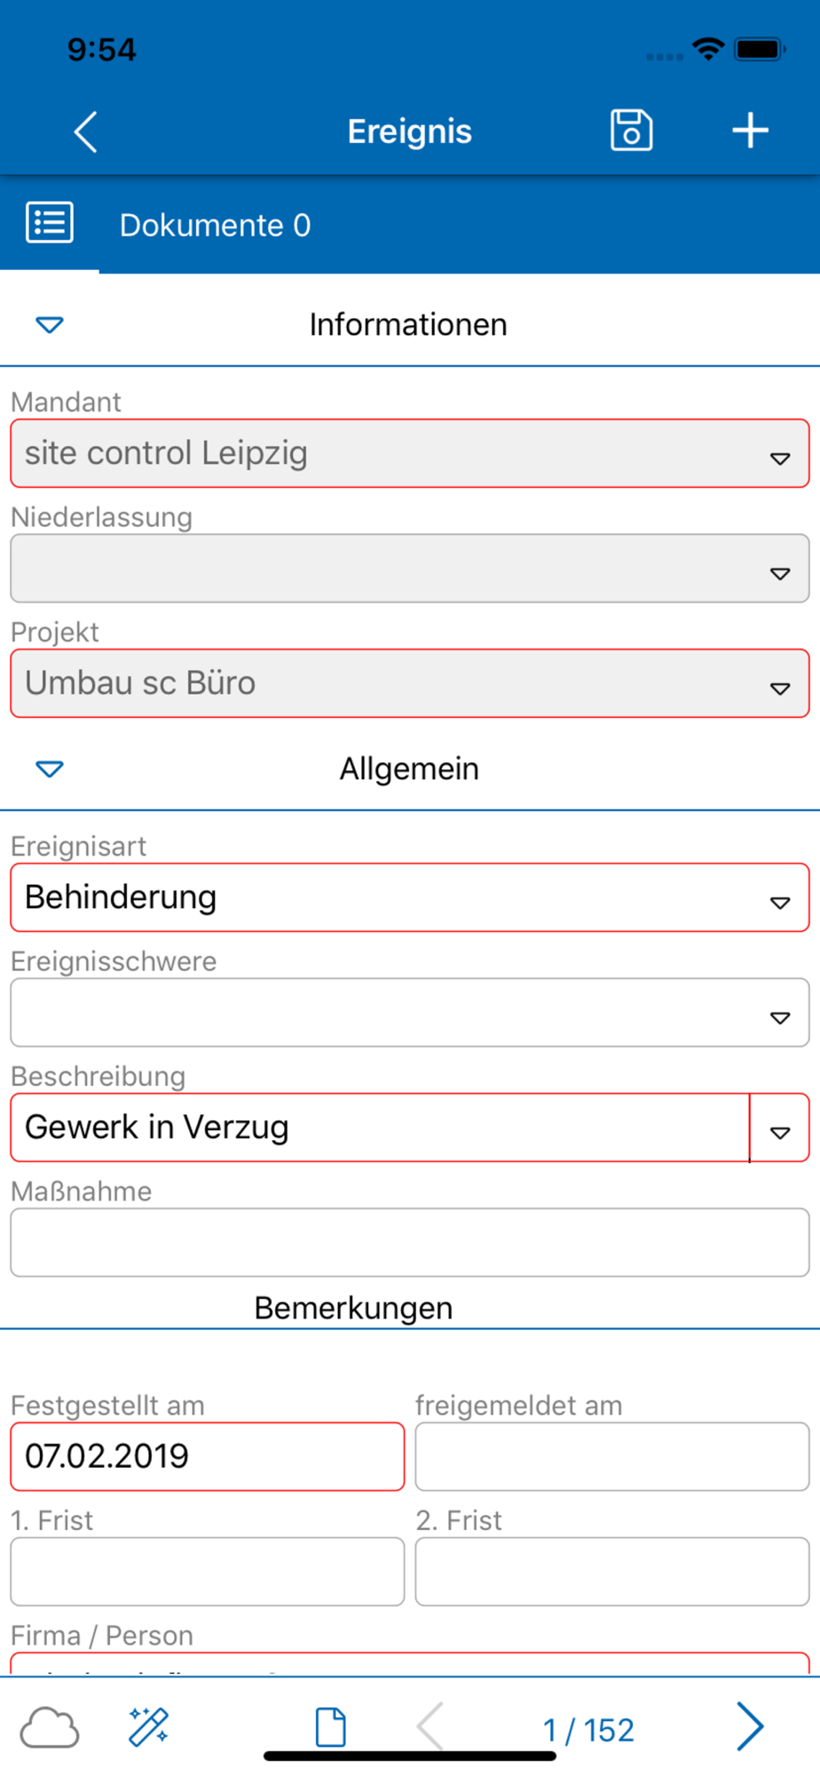The height and width of the screenshot is (1777, 820).
Task: Show Beschreibung suggestions arrow
Action: coord(780,1132)
